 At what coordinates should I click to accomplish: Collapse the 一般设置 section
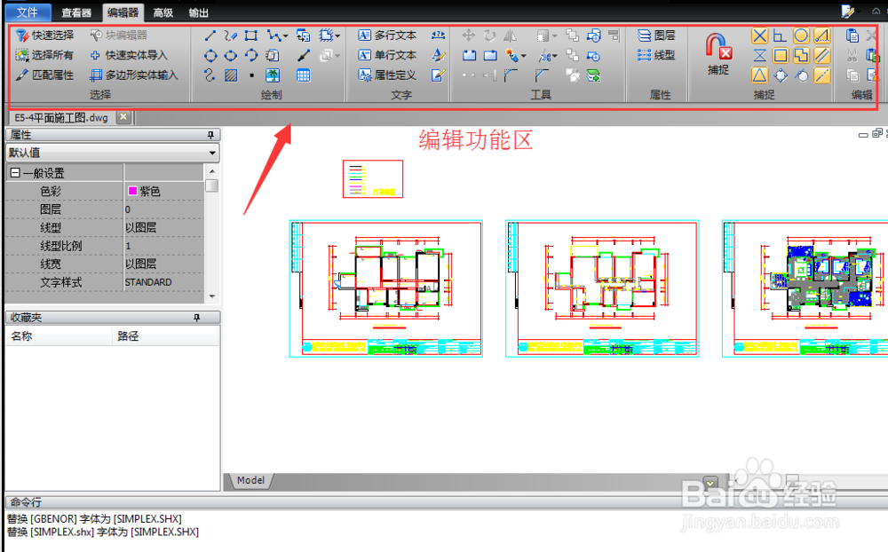[x=15, y=173]
